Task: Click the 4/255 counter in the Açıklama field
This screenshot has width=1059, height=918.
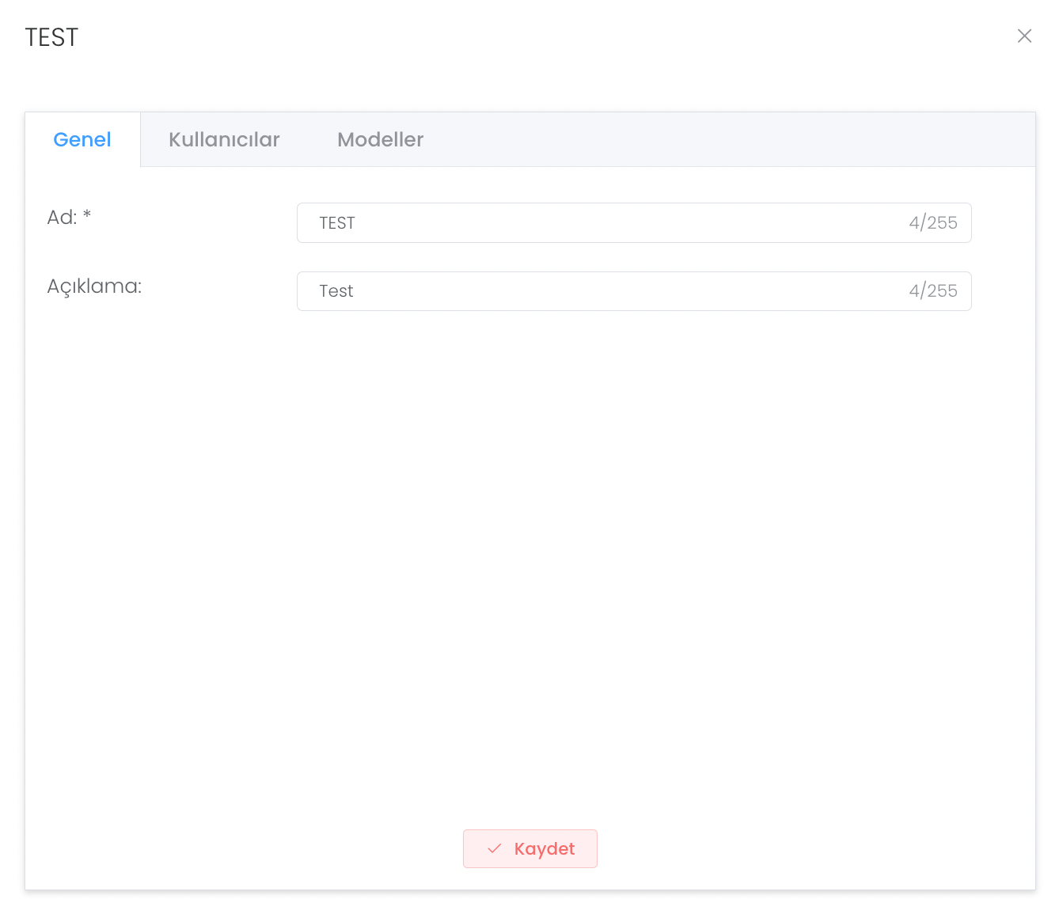Action: click(932, 291)
